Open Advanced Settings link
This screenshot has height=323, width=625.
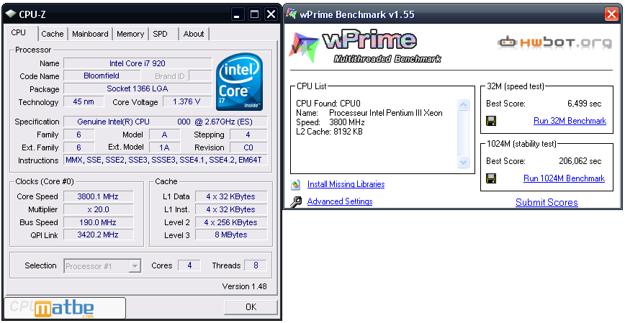(x=340, y=201)
